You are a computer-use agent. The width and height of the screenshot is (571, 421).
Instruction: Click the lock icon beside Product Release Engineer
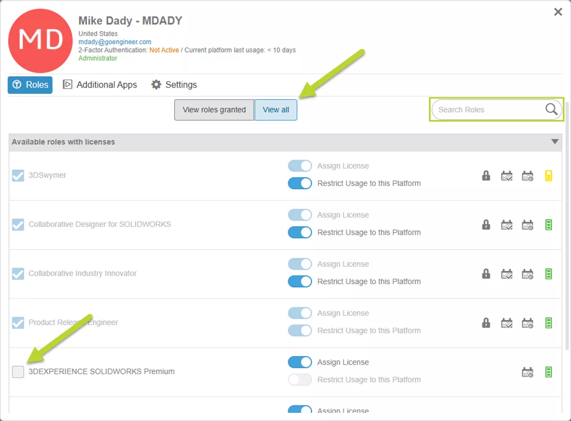click(x=486, y=323)
